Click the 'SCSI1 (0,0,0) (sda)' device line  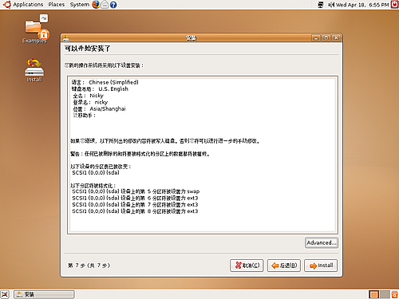click(96, 173)
